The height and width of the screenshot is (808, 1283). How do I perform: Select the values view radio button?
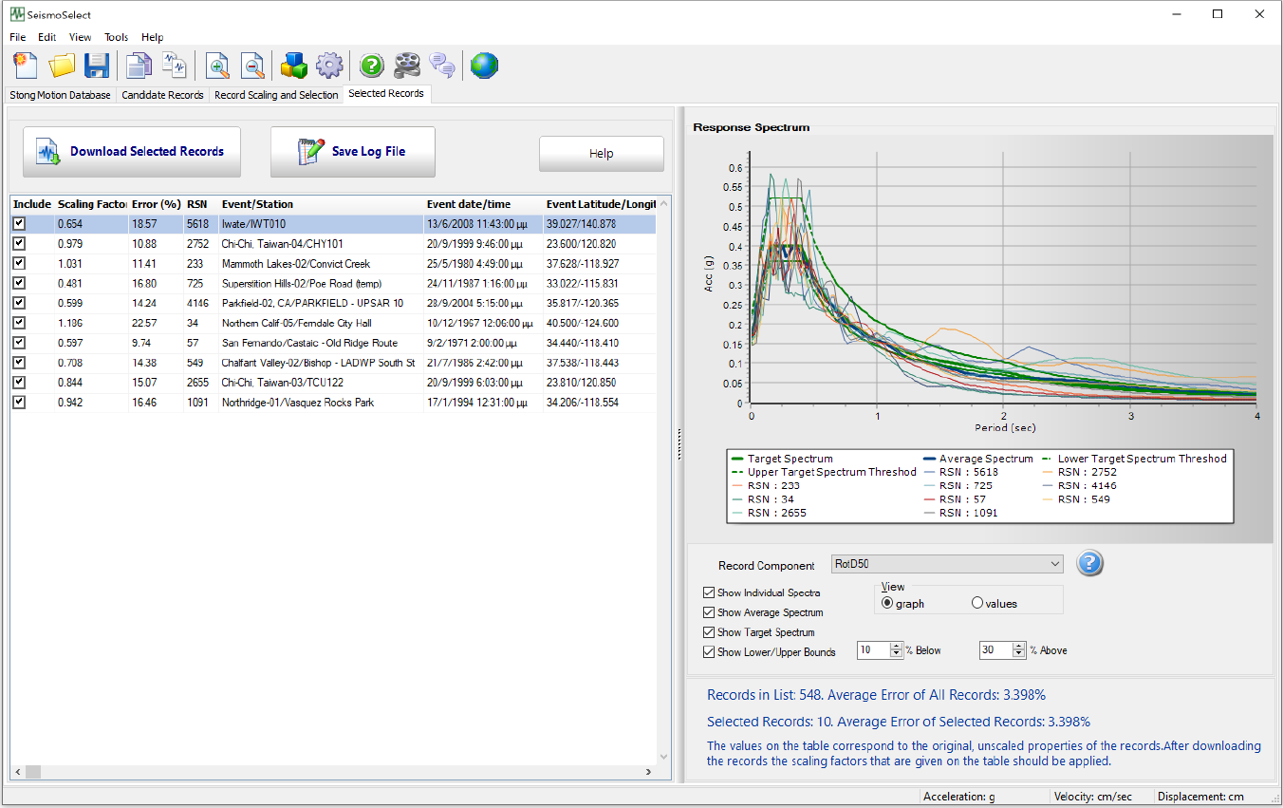point(977,603)
